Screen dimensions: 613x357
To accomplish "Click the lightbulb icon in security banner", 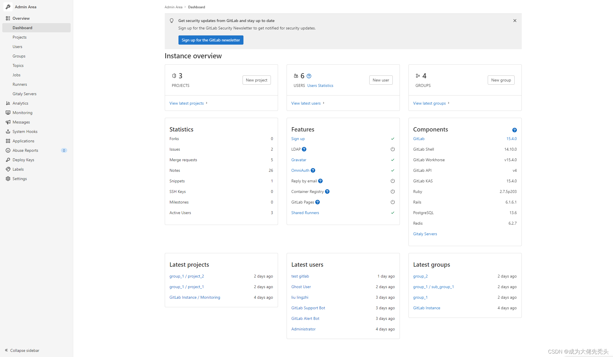I will click(172, 21).
